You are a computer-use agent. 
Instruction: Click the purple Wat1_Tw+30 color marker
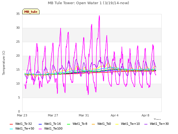(146, 124)
